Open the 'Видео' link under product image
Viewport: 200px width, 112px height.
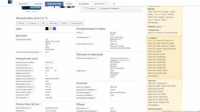tap(28, 12)
